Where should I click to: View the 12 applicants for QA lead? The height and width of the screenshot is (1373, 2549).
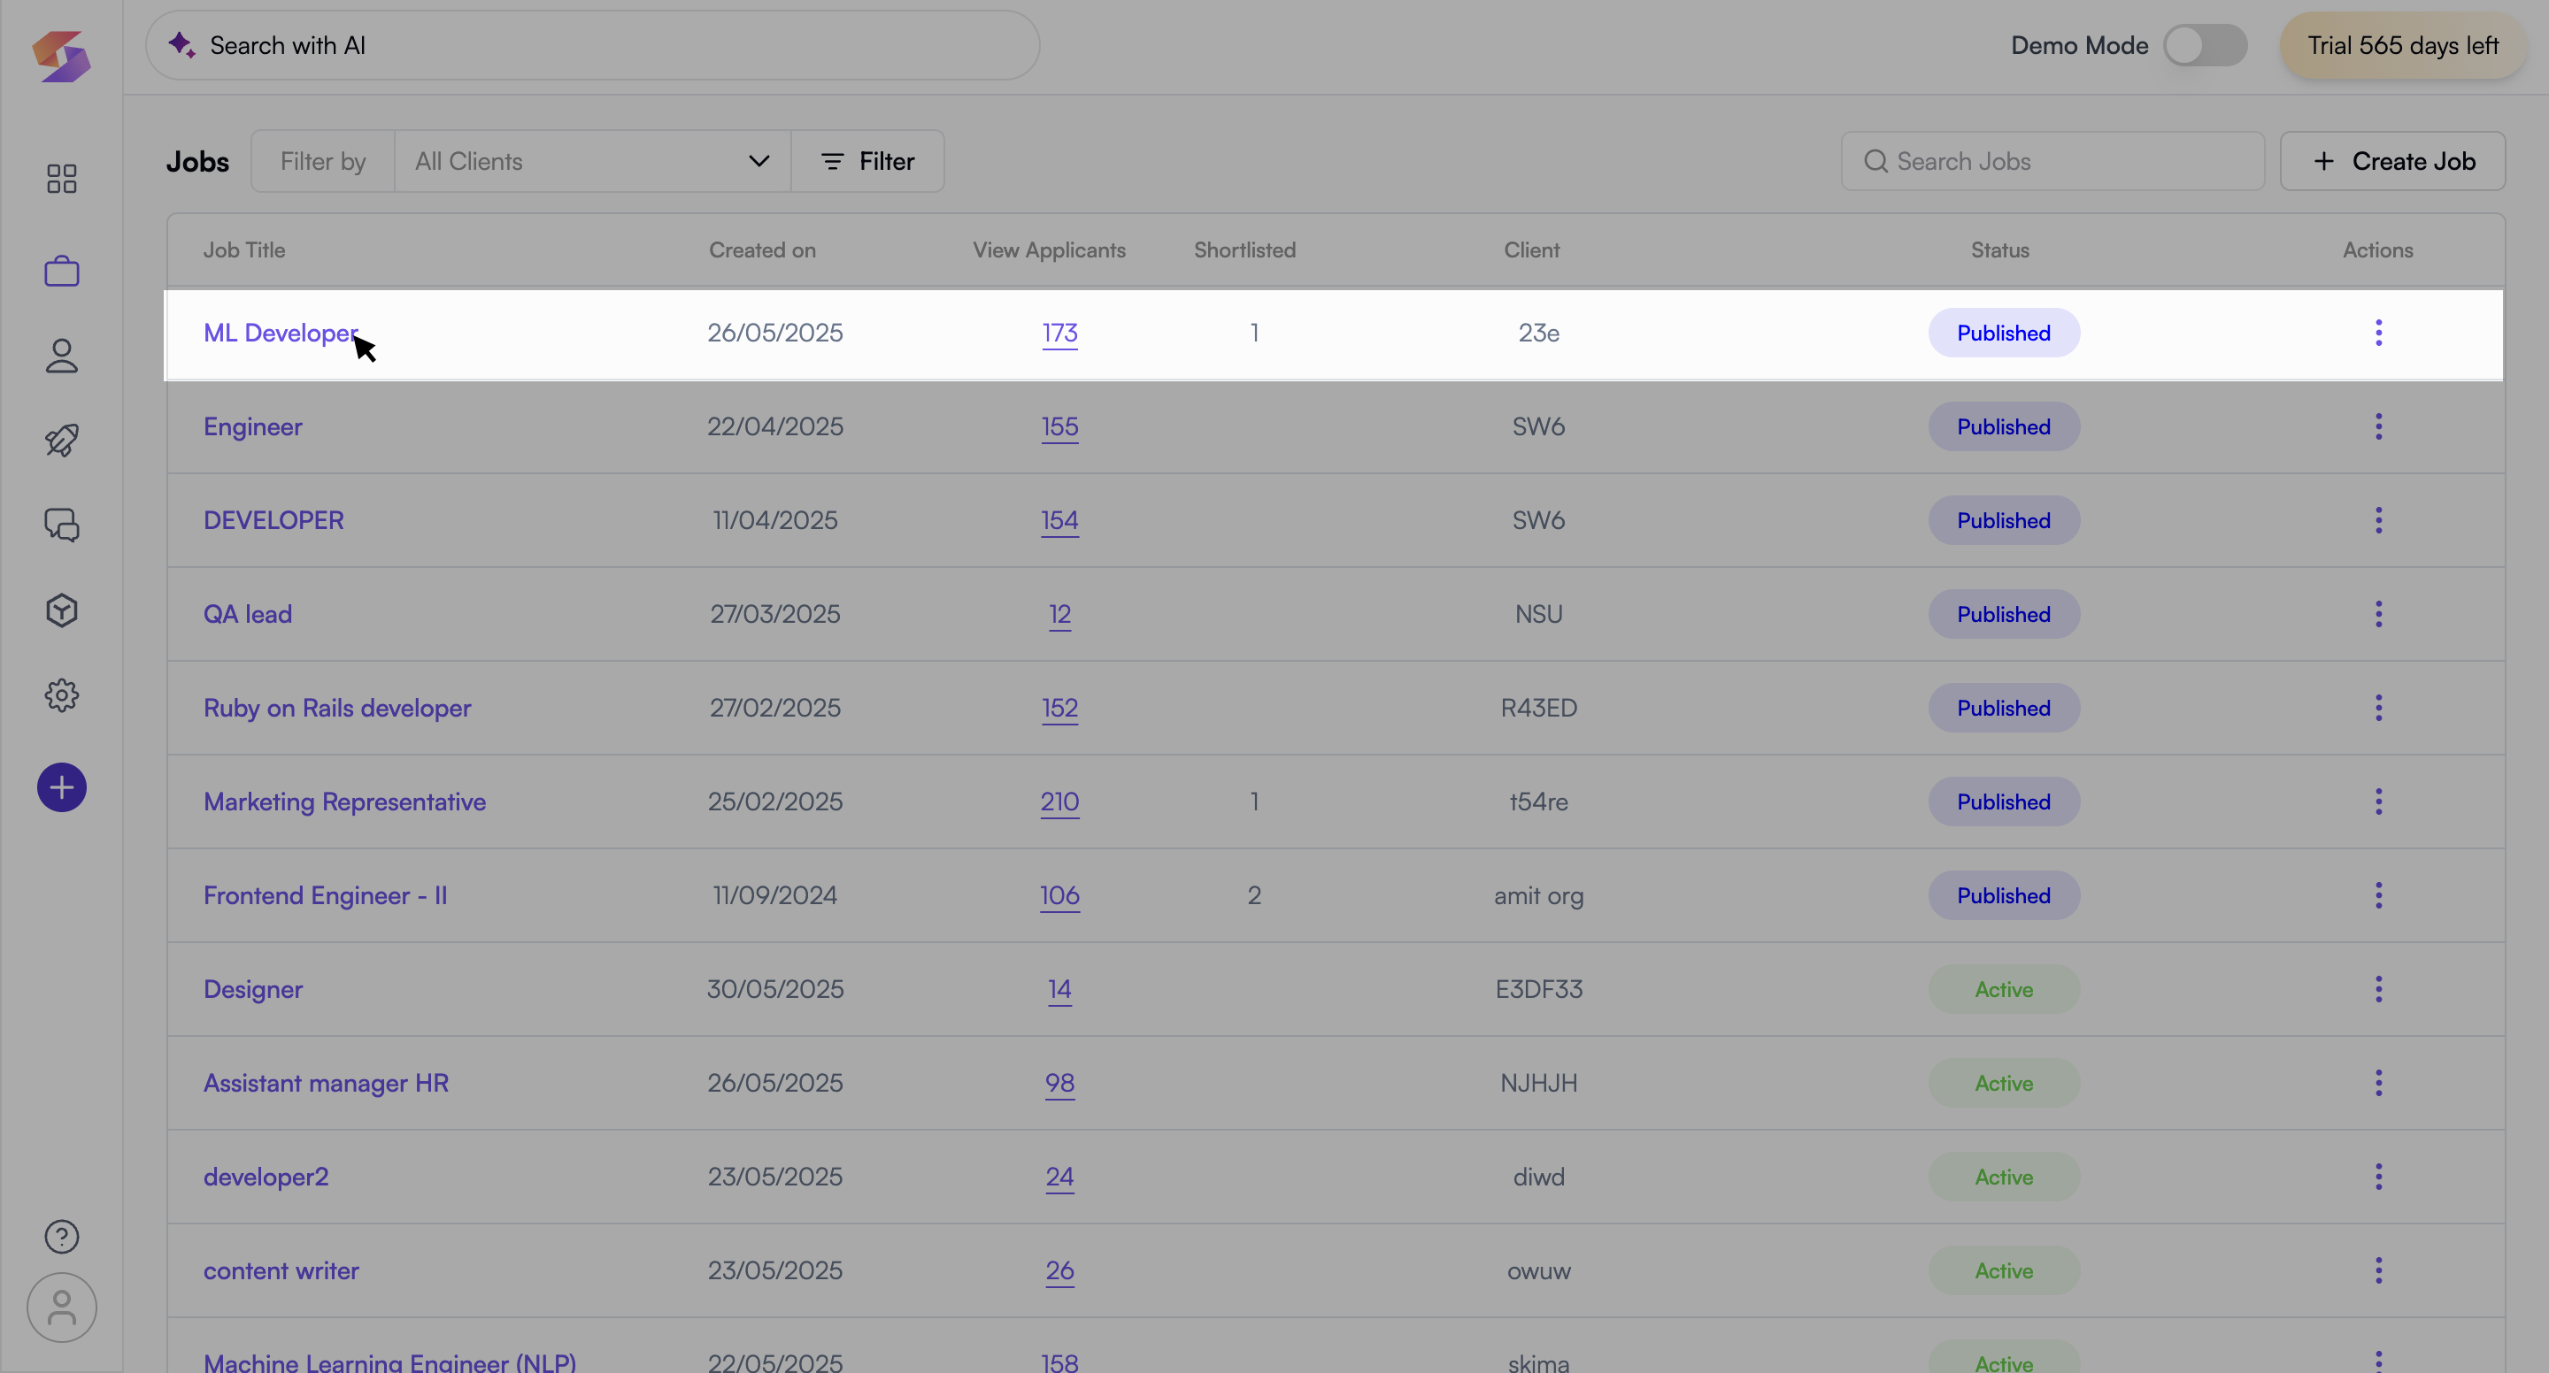click(x=1059, y=614)
